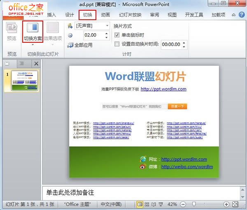
Task: Open the peixun PPT template link
Action: click(112, 127)
